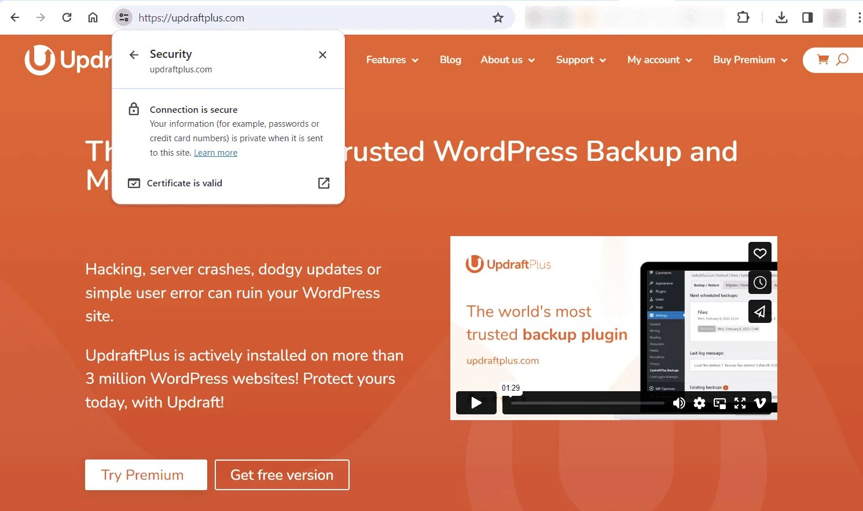Toggle the browser side panel
Viewport: 863px width, 511px height.
pos(807,17)
